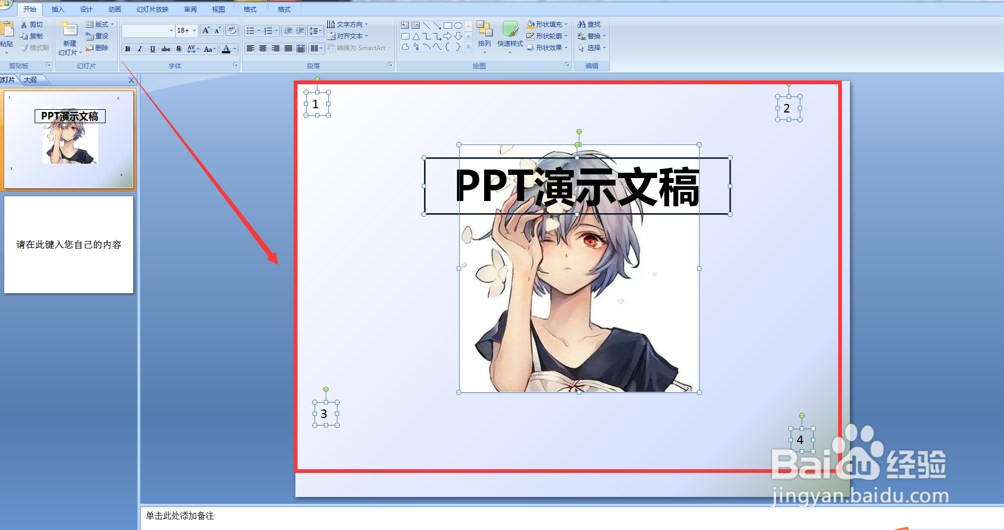Select the triangle shape
Image resolution: width=1004 pixels, height=530 pixels.
click(416, 36)
